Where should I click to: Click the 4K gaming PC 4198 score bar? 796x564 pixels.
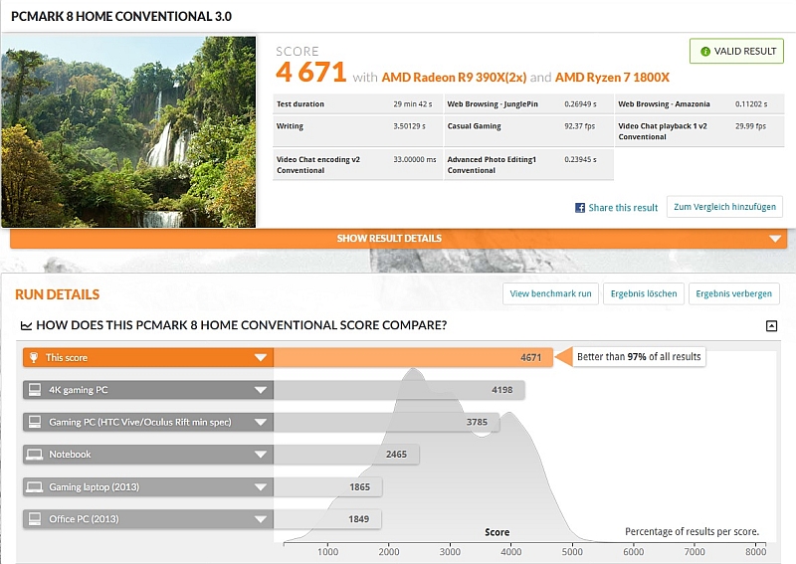tap(399, 390)
